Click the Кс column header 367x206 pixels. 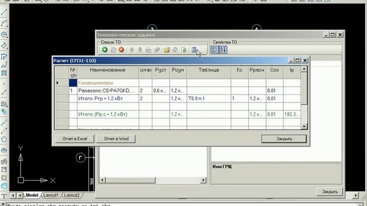[240, 73]
